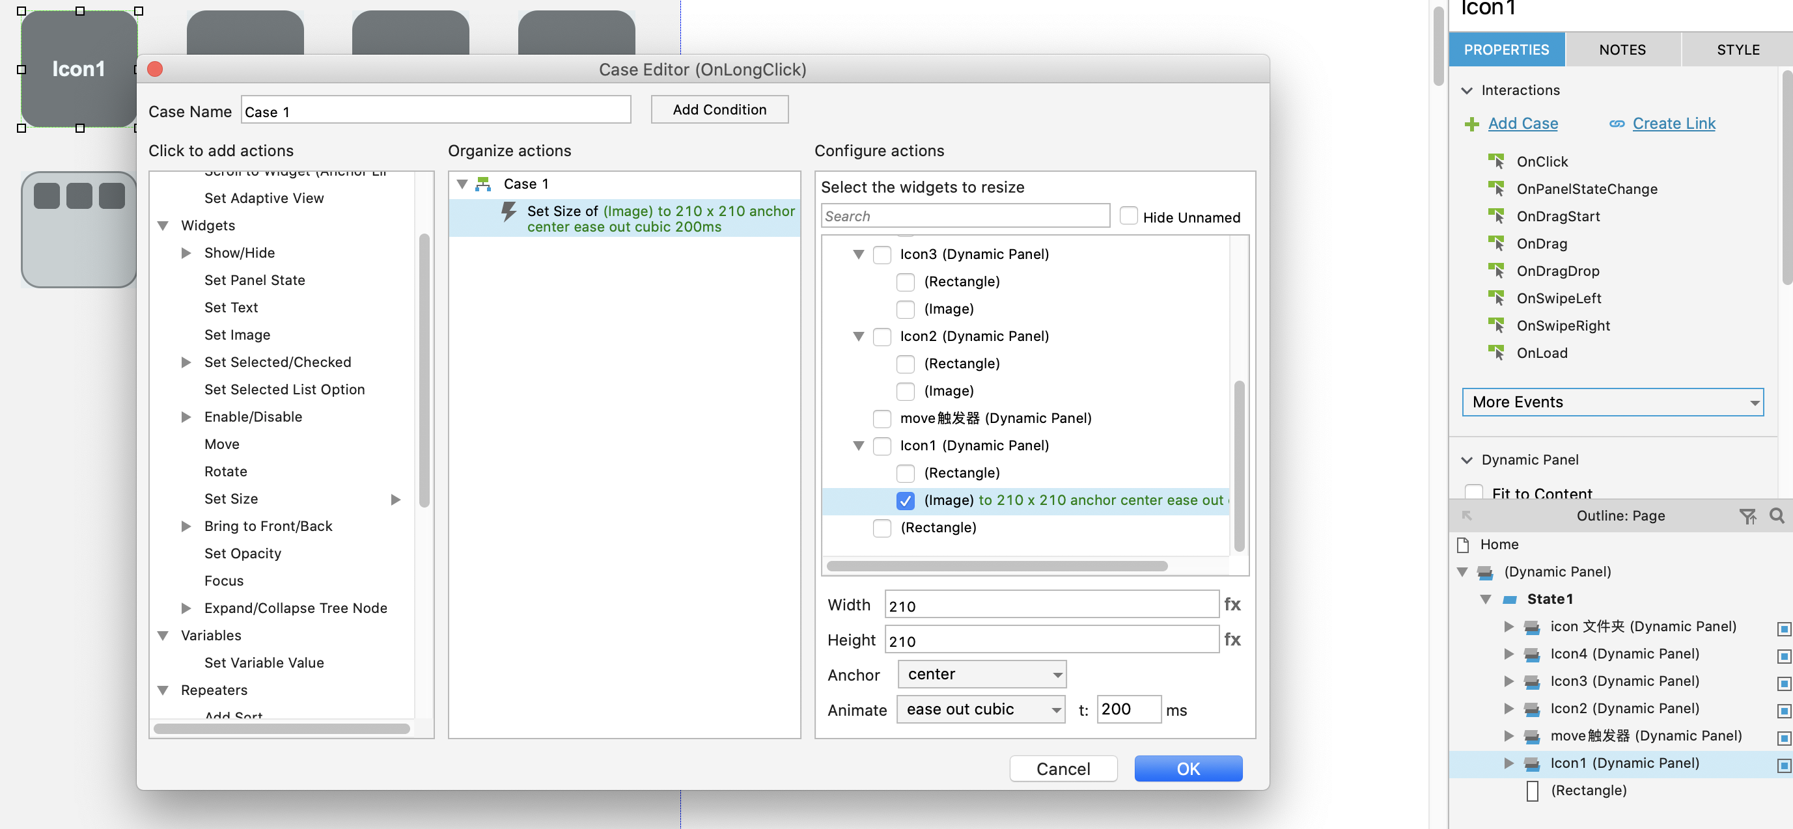The height and width of the screenshot is (829, 1793).
Task: Switch to the NOTES tab
Action: pos(1621,49)
